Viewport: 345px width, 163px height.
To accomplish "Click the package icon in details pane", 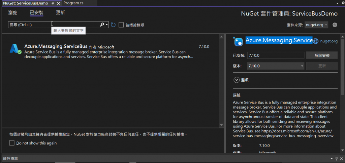I will (x=238, y=41).
